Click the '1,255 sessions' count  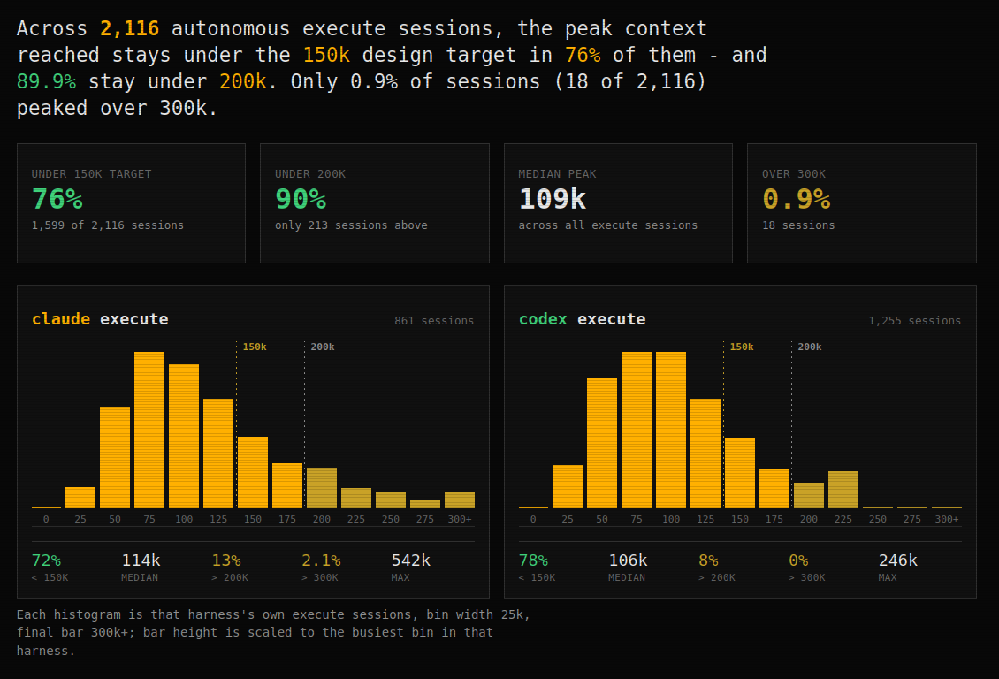click(x=914, y=321)
